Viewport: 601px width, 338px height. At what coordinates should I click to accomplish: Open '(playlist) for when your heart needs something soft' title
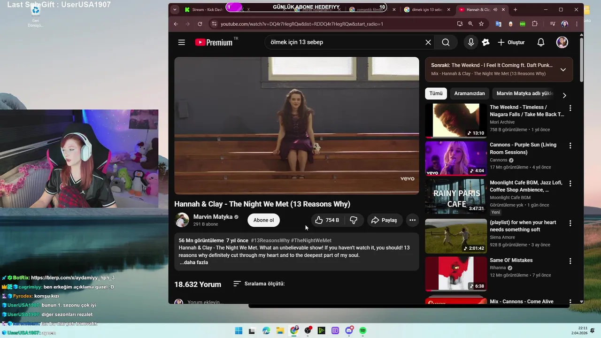pos(523,226)
